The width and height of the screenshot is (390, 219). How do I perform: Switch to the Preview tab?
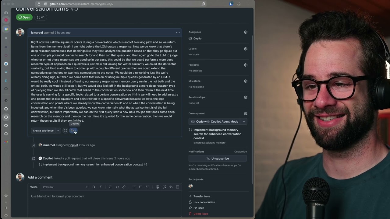point(48,187)
